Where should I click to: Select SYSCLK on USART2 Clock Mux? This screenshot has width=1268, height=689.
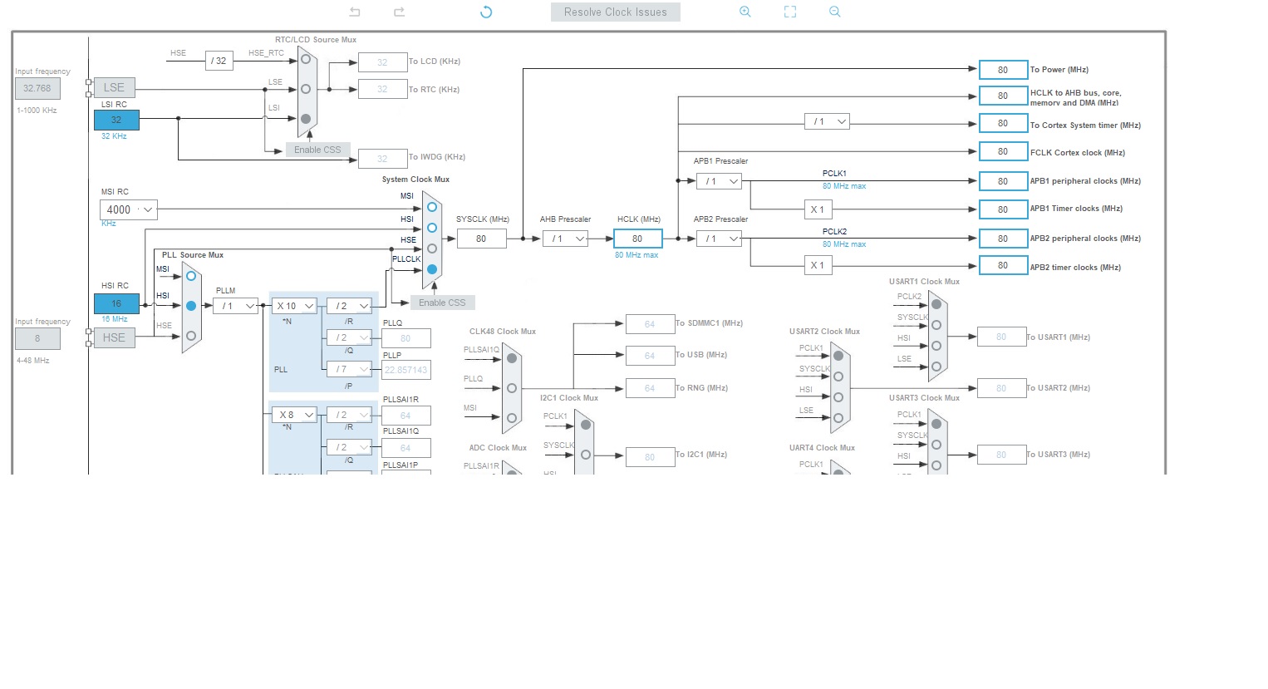(x=838, y=376)
